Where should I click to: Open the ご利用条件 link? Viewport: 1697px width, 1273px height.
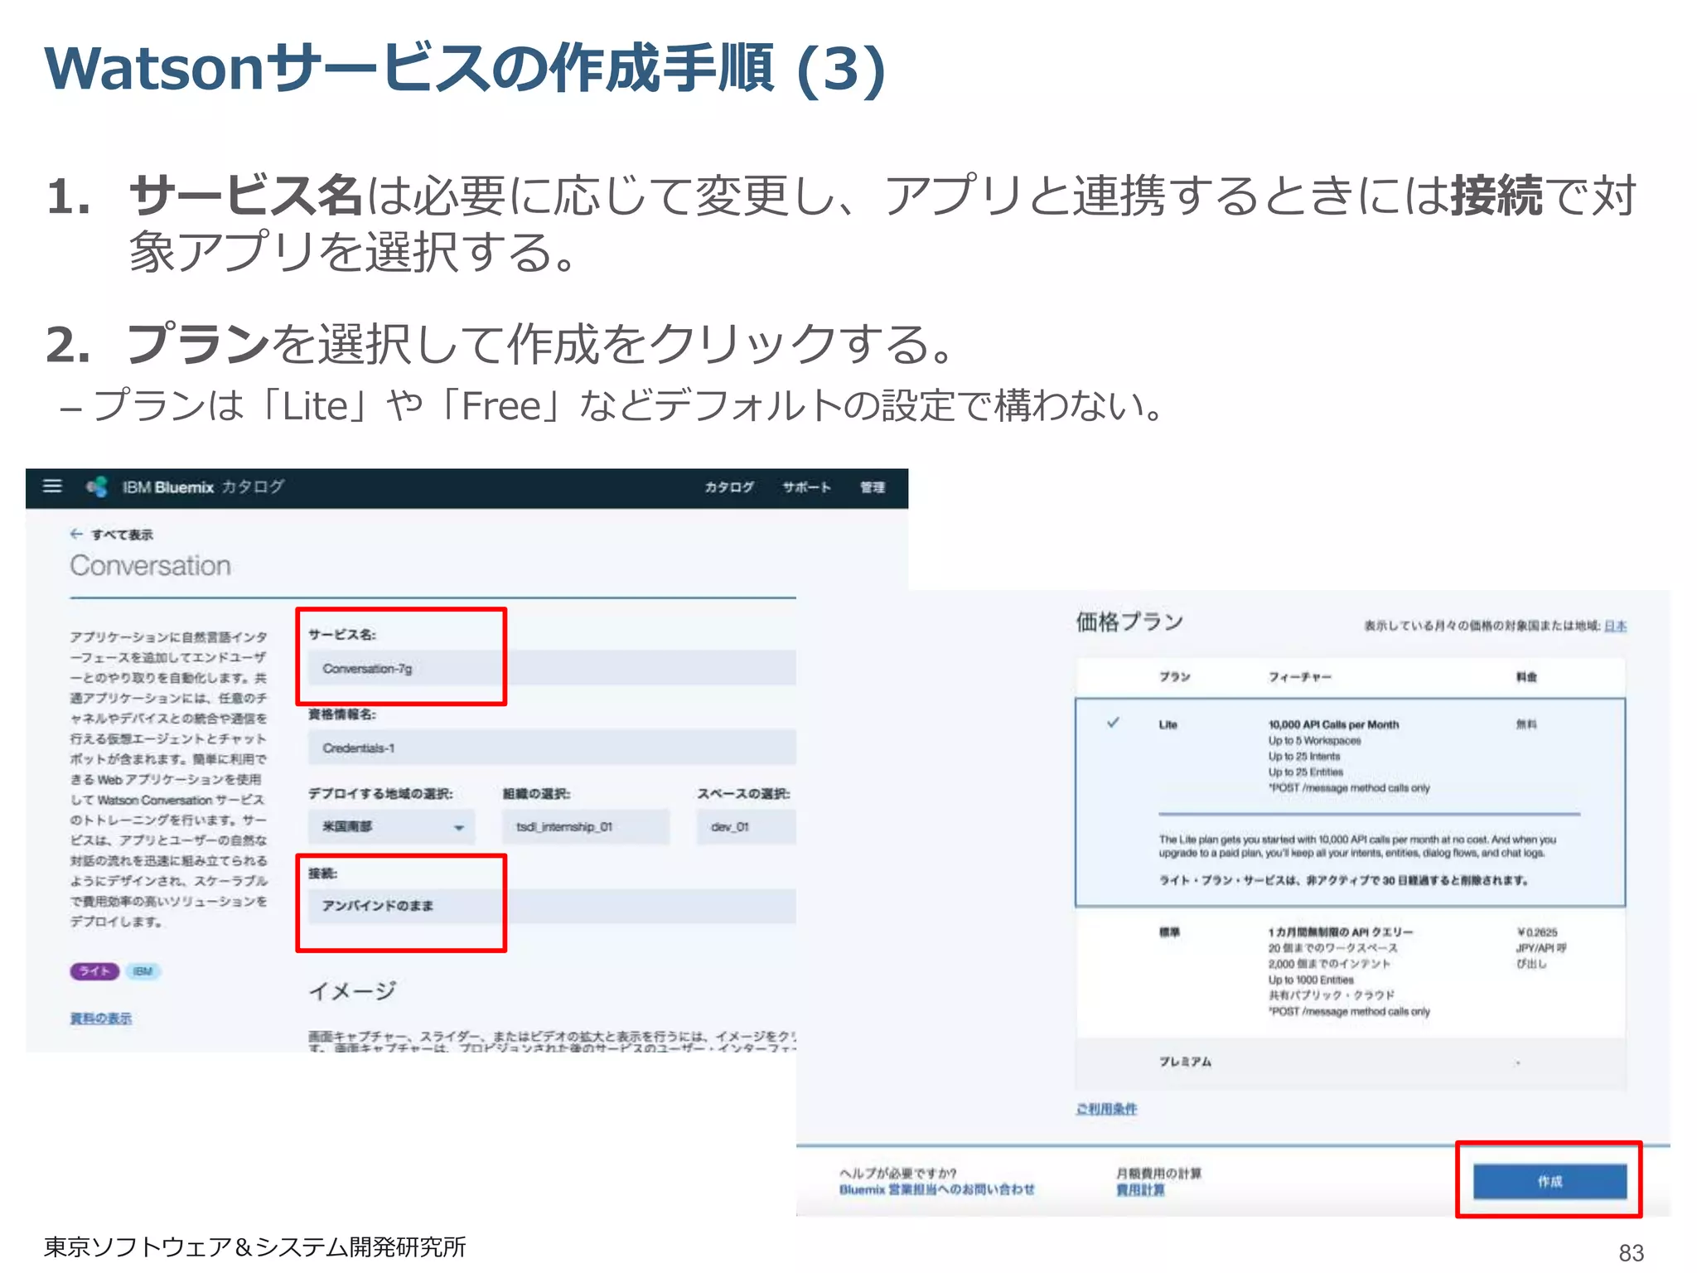[x=1106, y=1109]
